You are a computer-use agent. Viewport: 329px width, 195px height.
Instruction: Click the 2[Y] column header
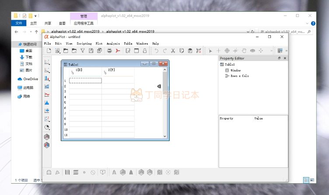[x=112, y=70]
